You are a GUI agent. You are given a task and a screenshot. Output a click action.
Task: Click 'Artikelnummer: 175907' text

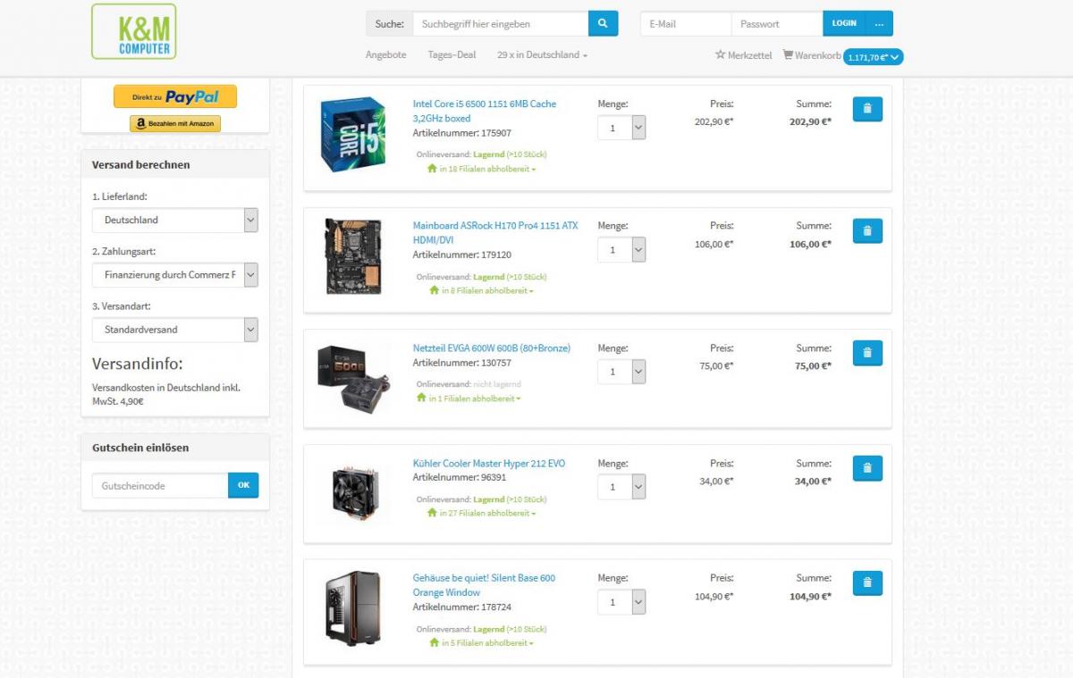tap(462, 133)
